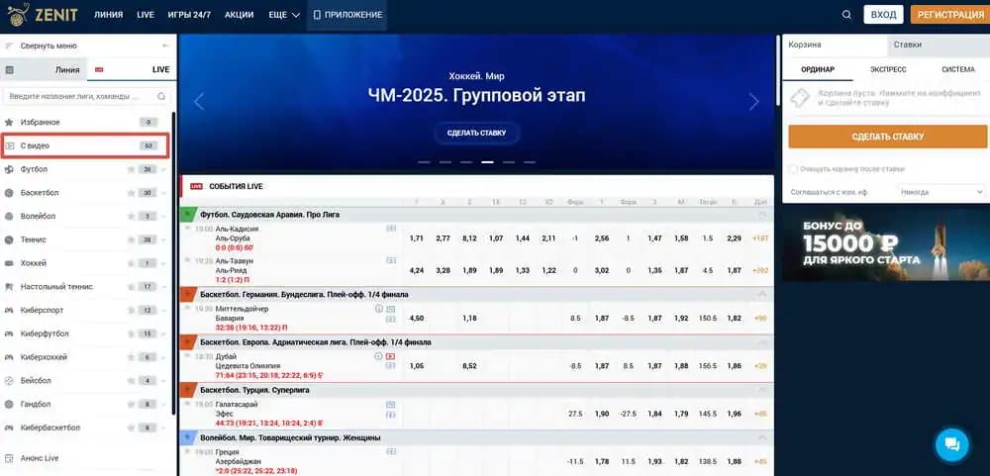This screenshot has height=476, width=990.
Task: Switch to the Ставки tab
Action: point(938,45)
